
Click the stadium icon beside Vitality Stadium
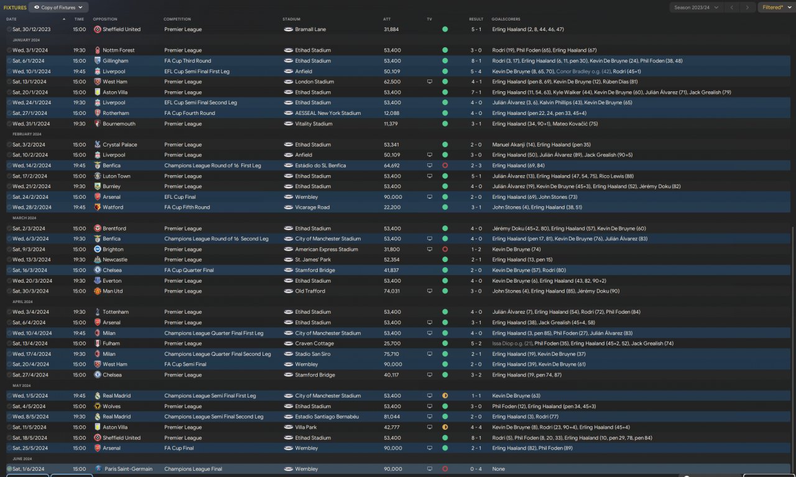click(288, 124)
